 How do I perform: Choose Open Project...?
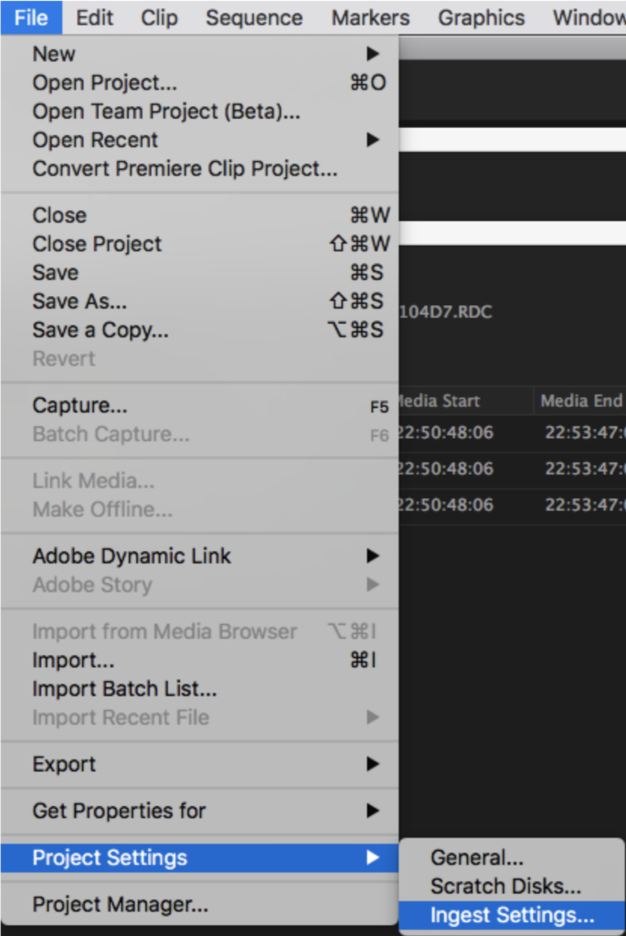point(200,82)
